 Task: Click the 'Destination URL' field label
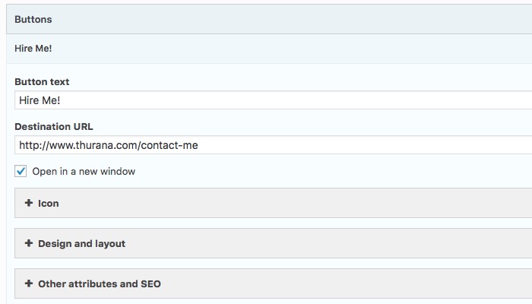point(53,126)
